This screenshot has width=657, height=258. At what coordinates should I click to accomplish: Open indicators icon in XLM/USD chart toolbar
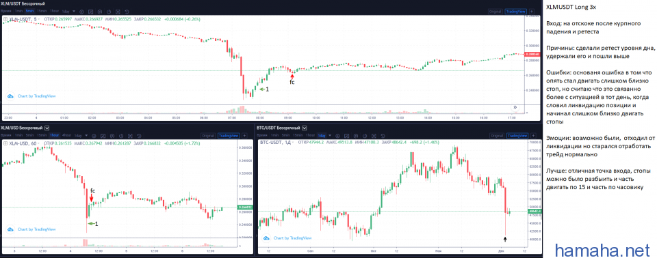pyautogui.click(x=103, y=136)
